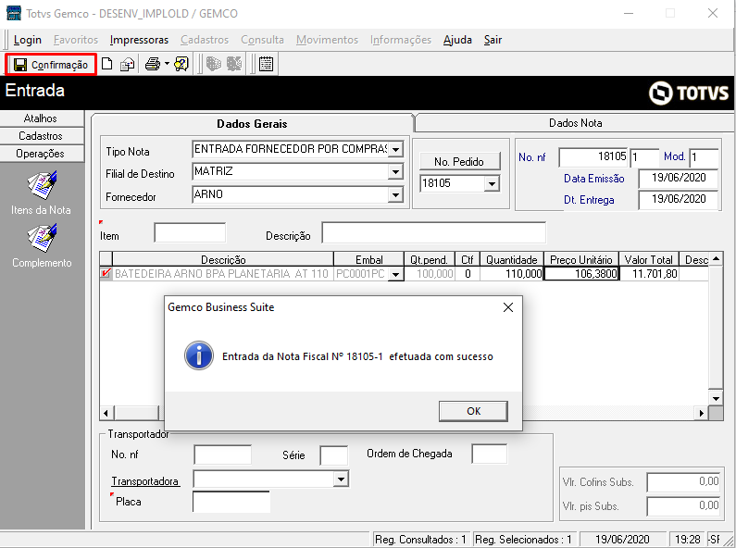
Task: Toggle the checkbox on BATEDEIRA ARNO row
Action: pyautogui.click(x=106, y=273)
